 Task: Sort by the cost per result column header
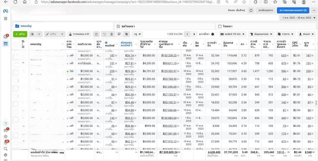click(127, 44)
